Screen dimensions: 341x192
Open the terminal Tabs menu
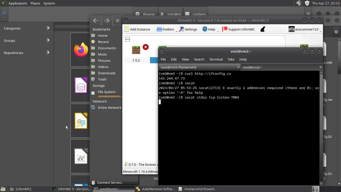(231, 59)
